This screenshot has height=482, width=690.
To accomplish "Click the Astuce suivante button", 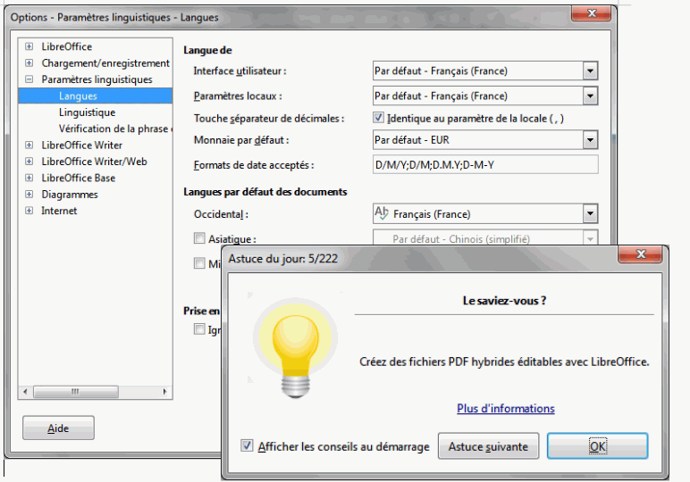I will (488, 446).
